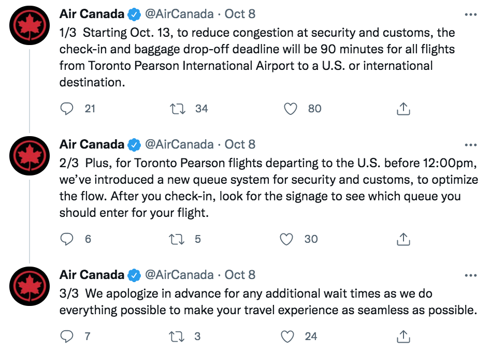The width and height of the screenshot is (490, 352).
Task: Reply to the 2/3 queue system tweet
Action: [67, 239]
